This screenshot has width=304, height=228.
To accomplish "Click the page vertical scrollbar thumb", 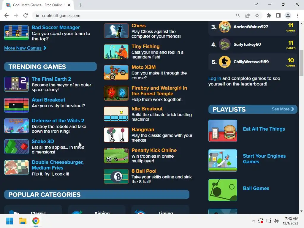I will pos(301,63).
